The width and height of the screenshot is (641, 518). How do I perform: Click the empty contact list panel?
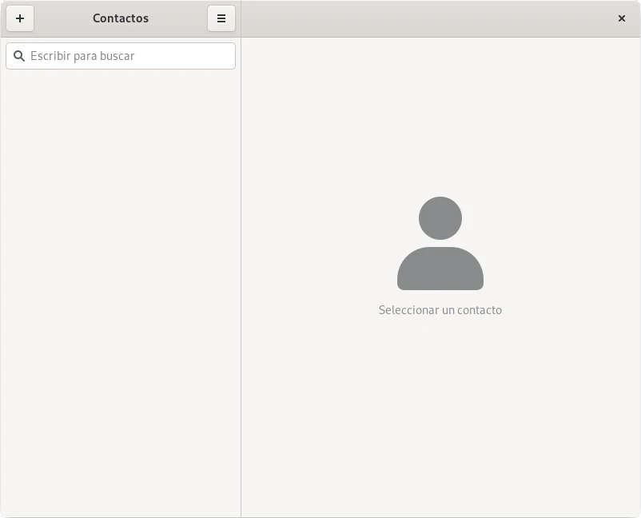pos(120,280)
